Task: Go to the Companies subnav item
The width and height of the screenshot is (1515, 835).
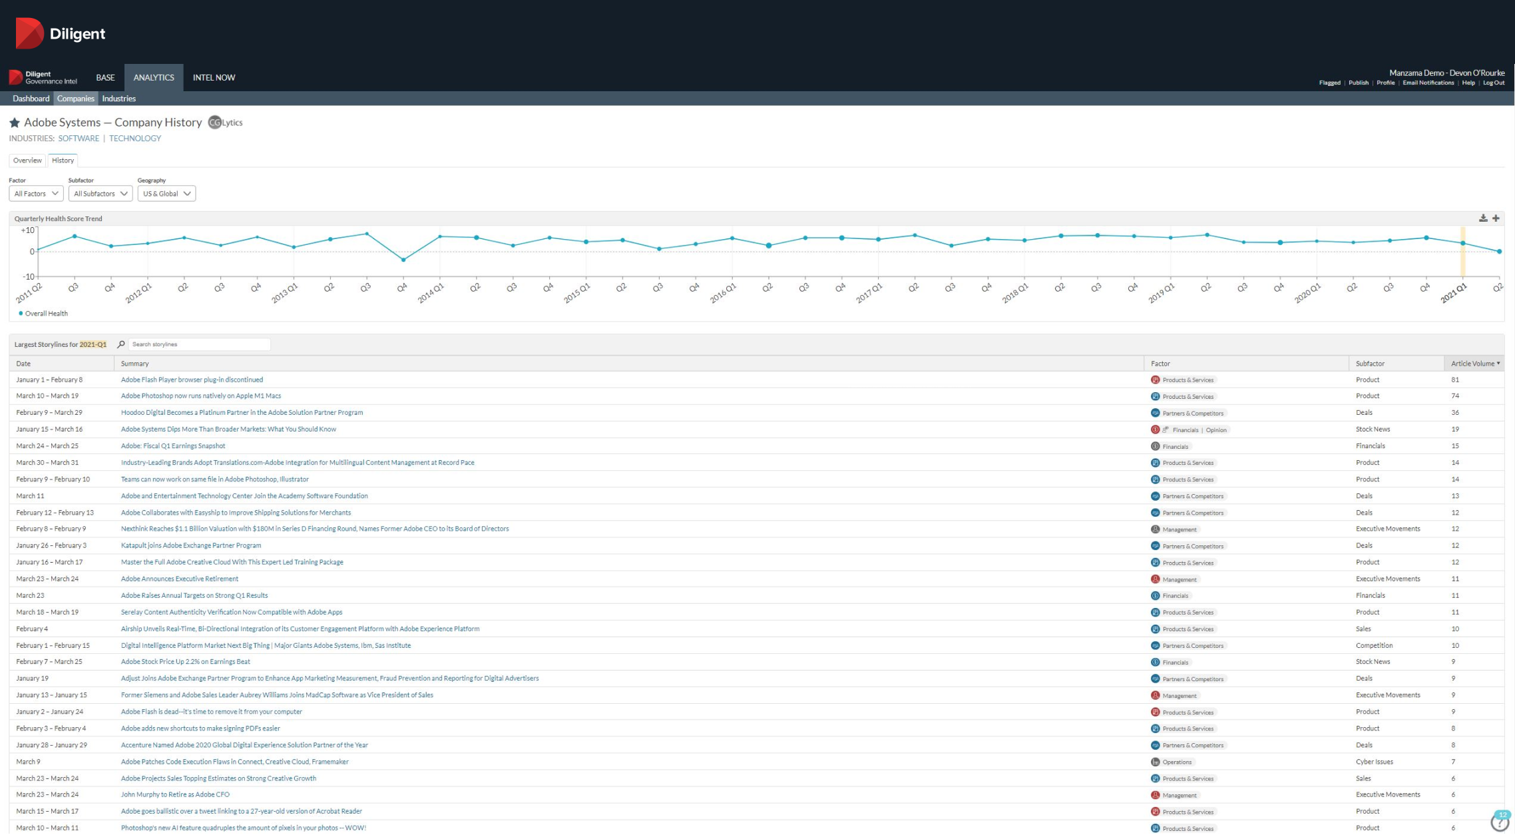Action: tap(76, 99)
